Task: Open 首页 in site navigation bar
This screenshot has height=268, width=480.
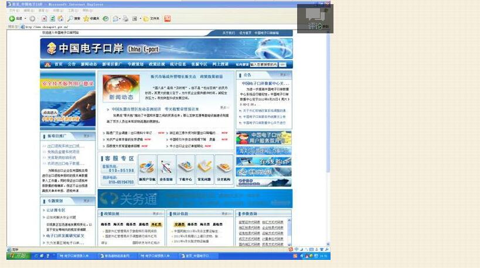Action: tap(59, 64)
